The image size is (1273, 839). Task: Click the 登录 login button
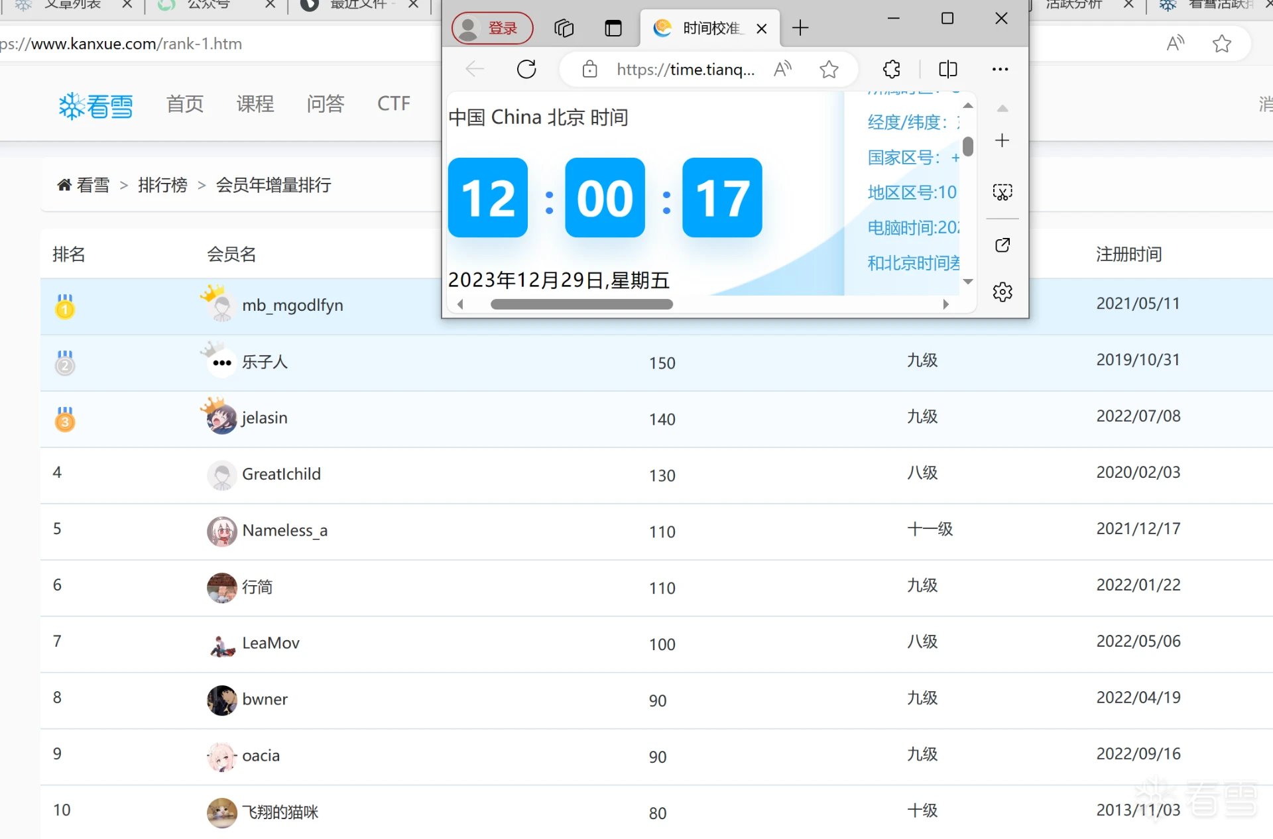(492, 28)
